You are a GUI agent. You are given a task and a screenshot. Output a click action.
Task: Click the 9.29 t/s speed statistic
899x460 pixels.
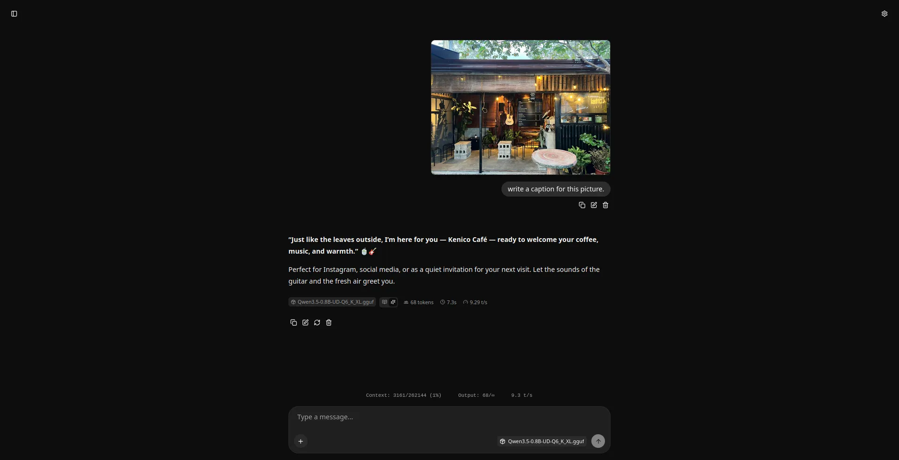click(475, 302)
